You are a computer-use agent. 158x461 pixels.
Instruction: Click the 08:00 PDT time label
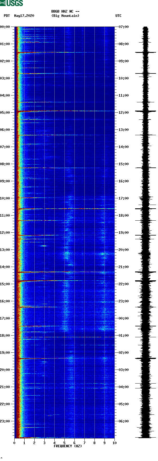(x=5, y=164)
